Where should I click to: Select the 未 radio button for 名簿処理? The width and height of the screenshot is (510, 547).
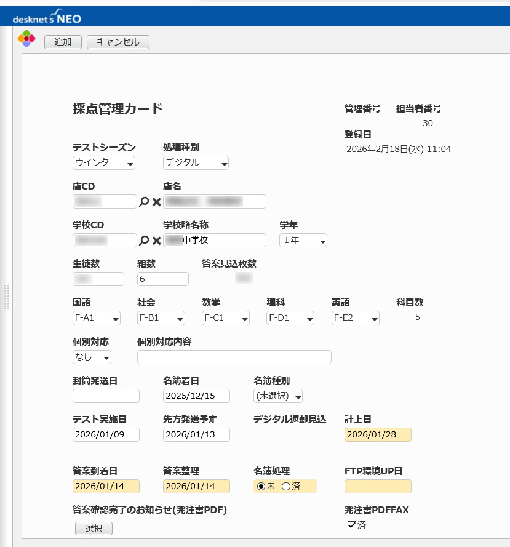click(261, 487)
